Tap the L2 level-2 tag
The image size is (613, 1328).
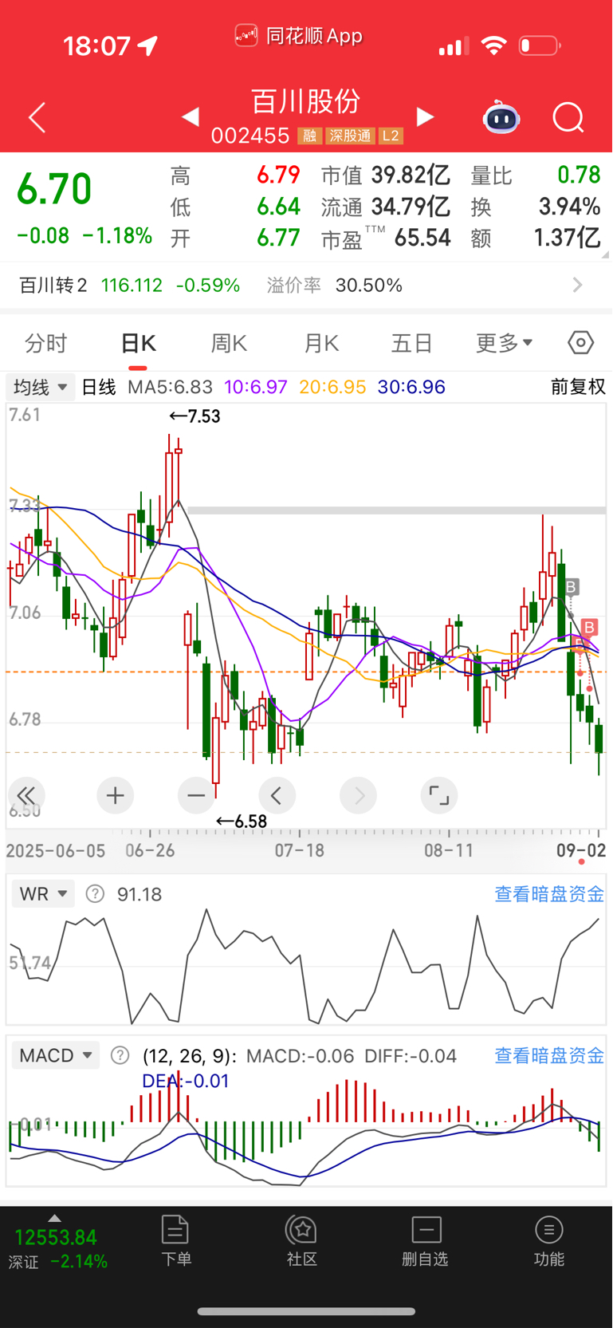391,136
